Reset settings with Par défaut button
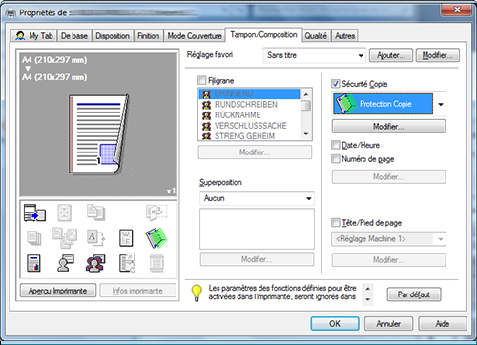 point(414,294)
